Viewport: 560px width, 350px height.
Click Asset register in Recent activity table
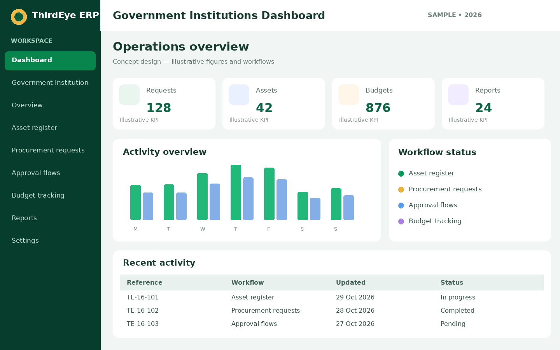click(x=253, y=297)
